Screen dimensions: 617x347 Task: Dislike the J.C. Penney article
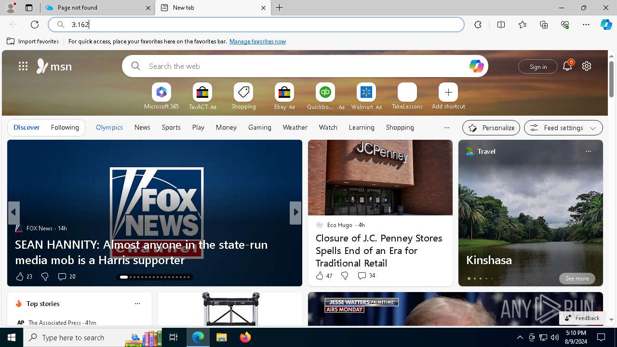click(x=345, y=276)
